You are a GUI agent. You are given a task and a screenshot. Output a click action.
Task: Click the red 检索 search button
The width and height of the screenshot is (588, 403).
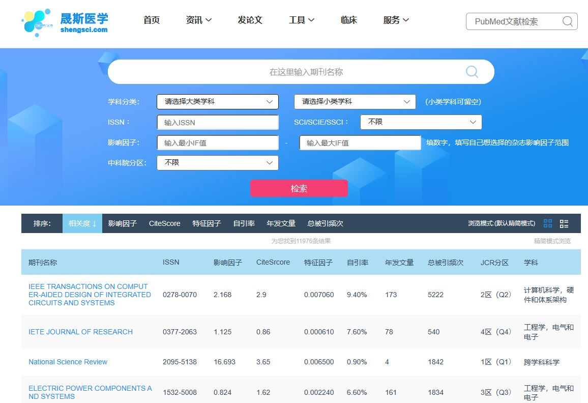coord(299,188)
